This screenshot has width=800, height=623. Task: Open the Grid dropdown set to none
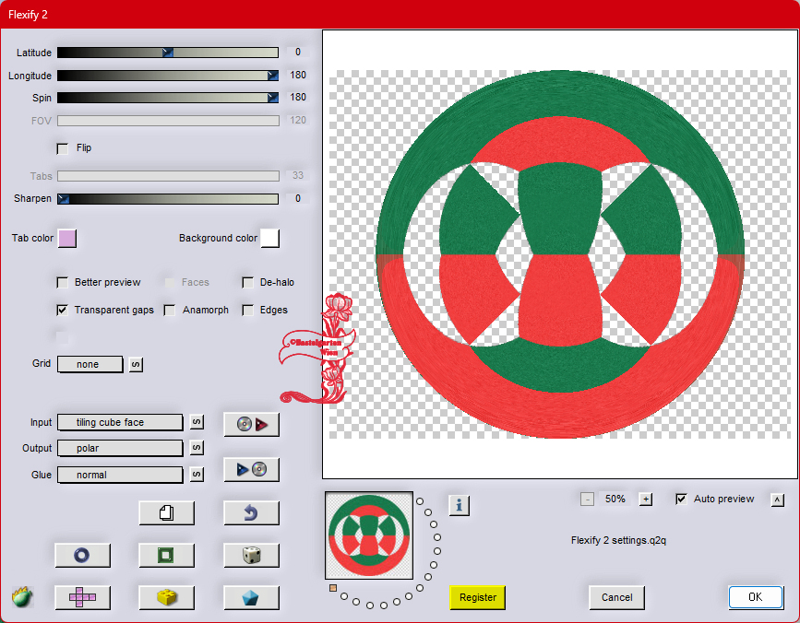coord(90,364)
